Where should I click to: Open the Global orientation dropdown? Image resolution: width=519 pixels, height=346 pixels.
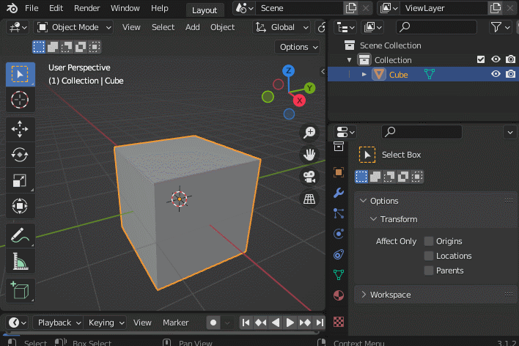(282, 27)
